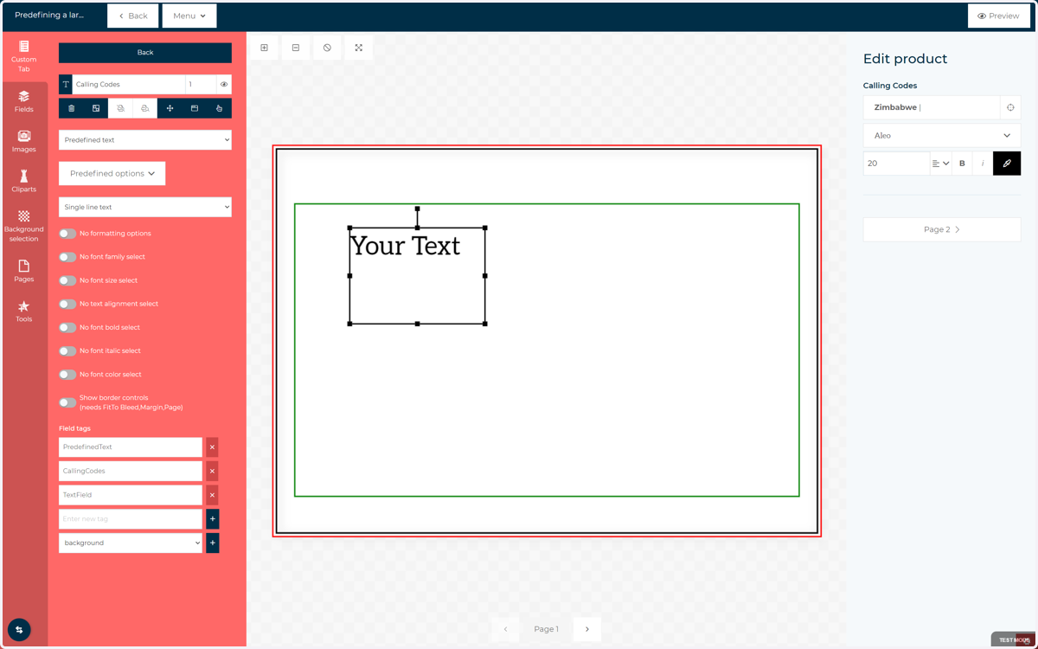
Task: Open the Predefined text dropdown
Action: click(145, 139)
